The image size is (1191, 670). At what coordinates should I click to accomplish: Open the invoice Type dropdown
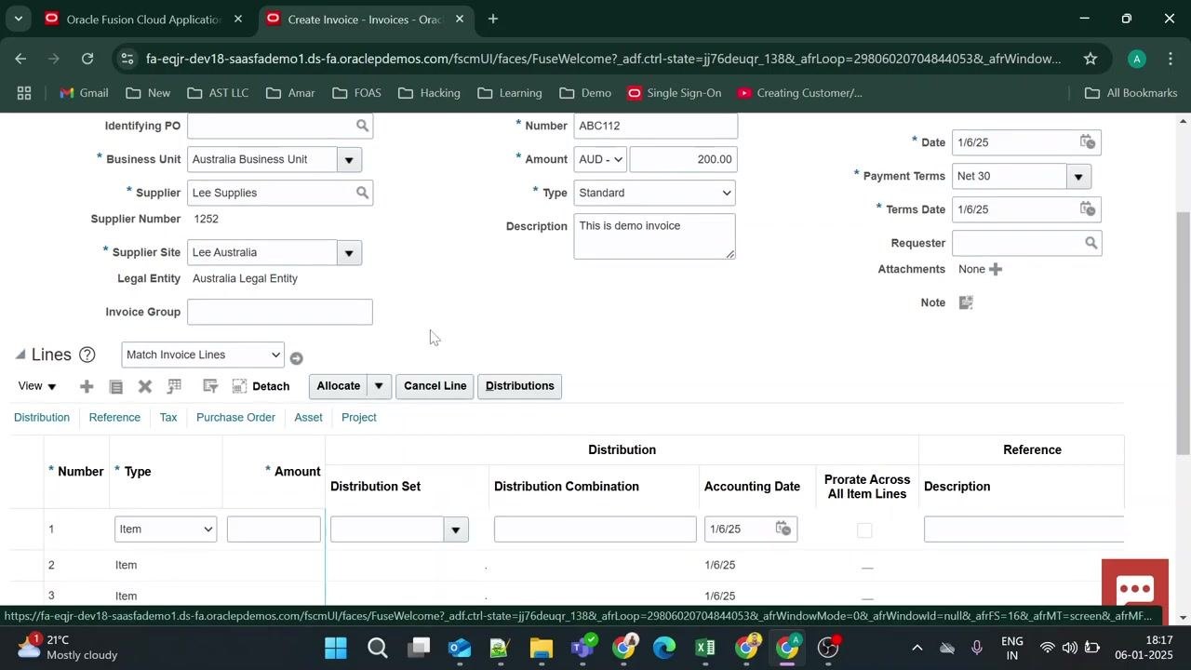[655, 193]
